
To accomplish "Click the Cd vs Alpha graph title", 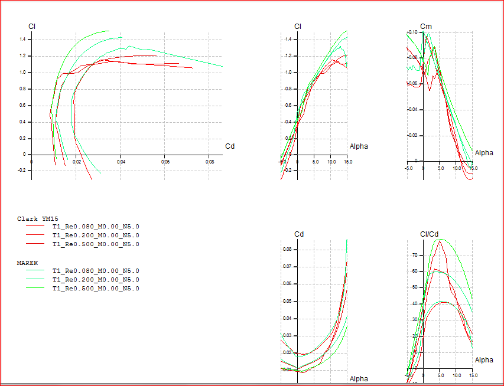I will (299, 234).
